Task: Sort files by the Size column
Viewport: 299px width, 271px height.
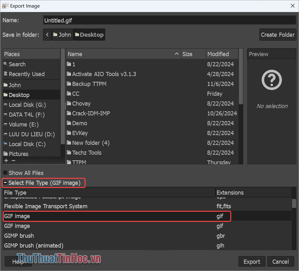Action: click(x=193, y=54)
